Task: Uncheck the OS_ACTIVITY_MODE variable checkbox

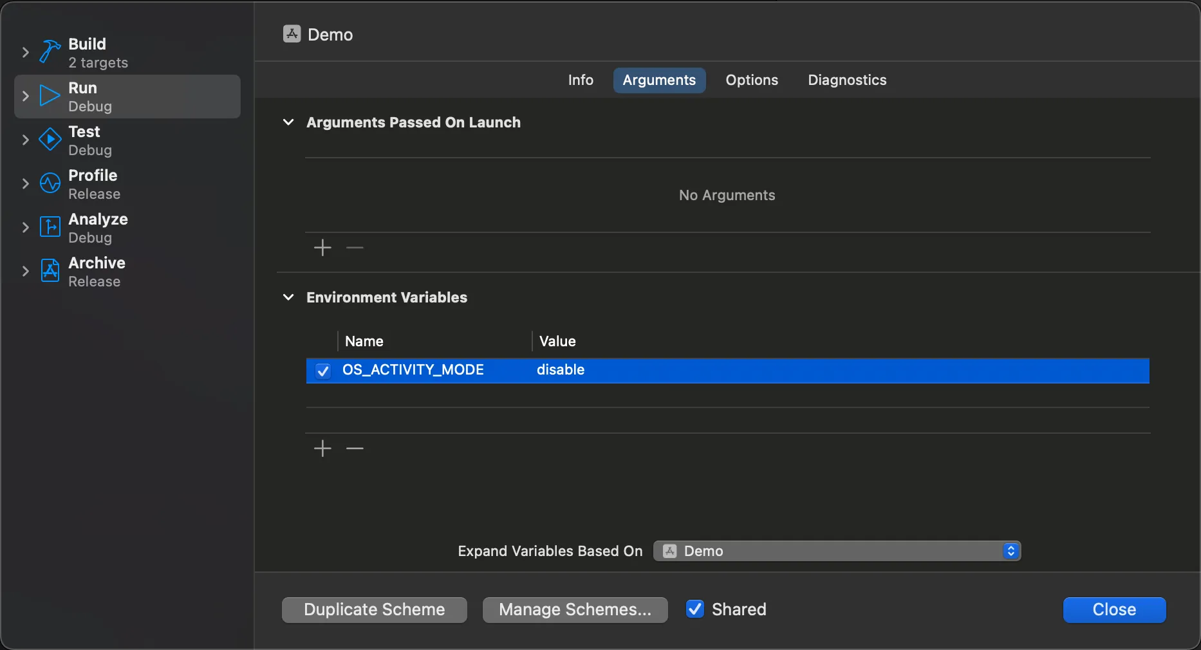Action: tap(323, 371)
